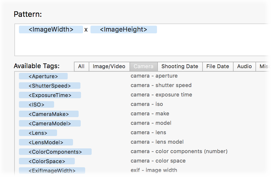Select the Camera tab
272x177 pixels.
143,66
